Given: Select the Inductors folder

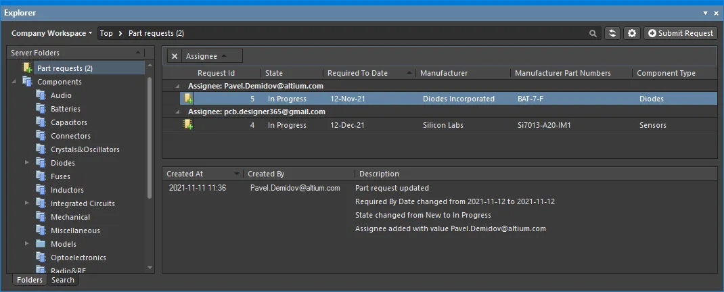Looking at the screenshot, I should point(67,189).
